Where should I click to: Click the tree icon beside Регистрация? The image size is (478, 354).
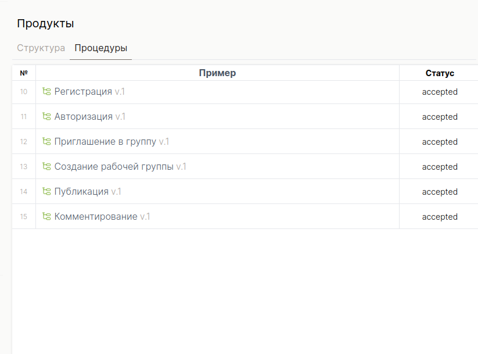[46, 91]
